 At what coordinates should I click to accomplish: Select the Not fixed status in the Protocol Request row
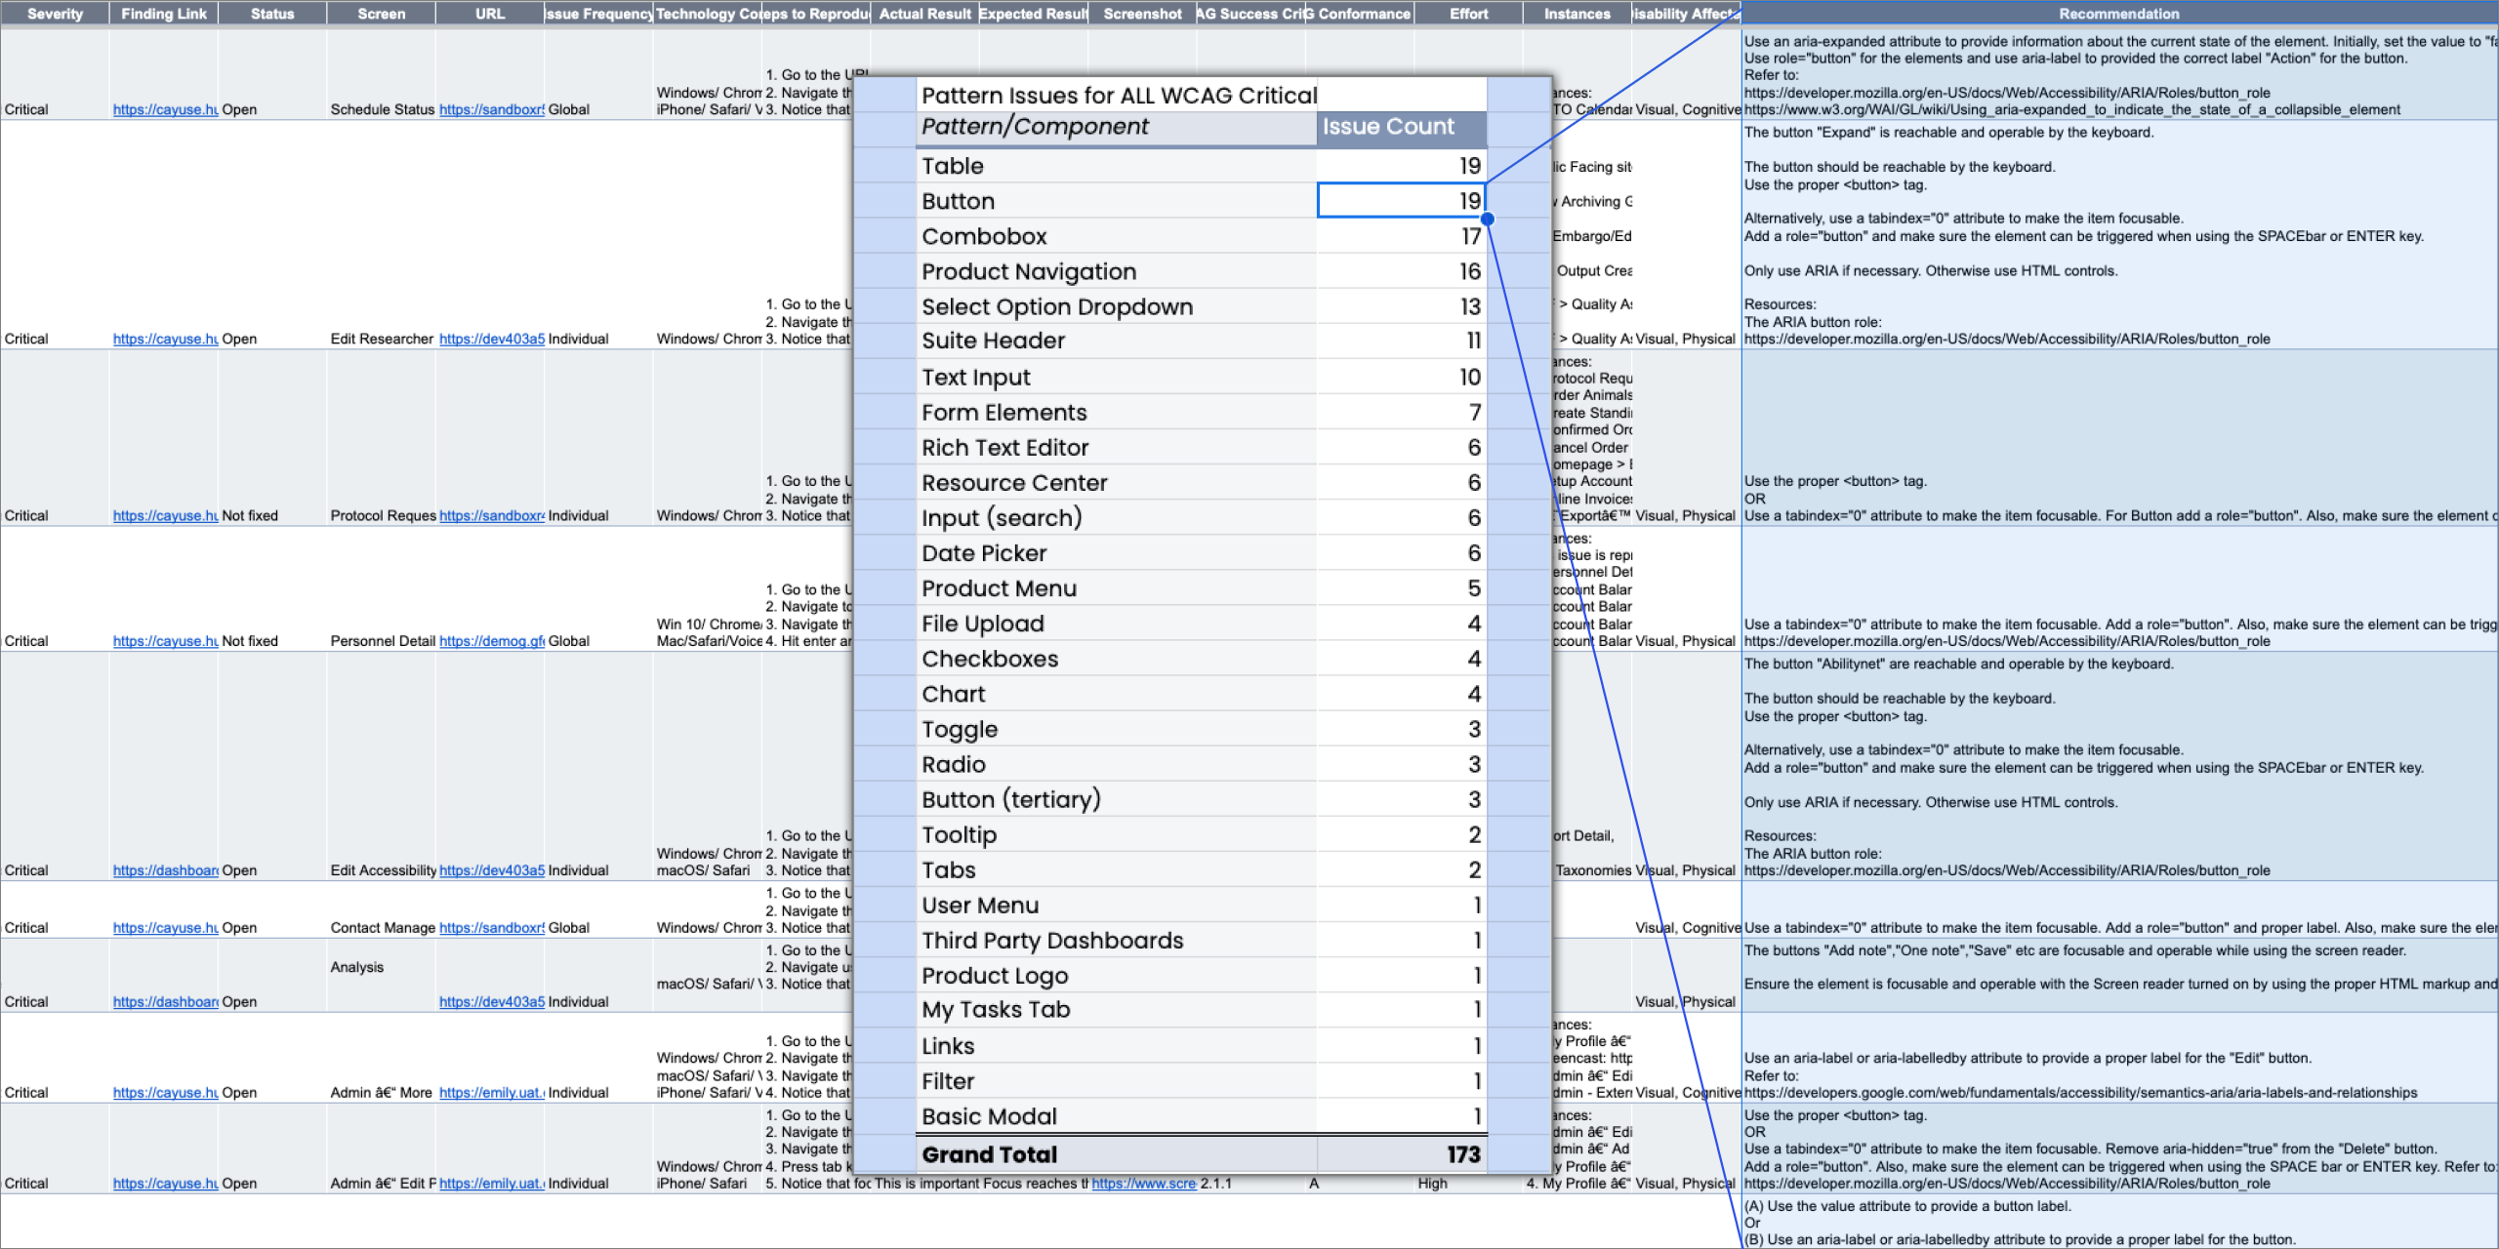point(250,515)
